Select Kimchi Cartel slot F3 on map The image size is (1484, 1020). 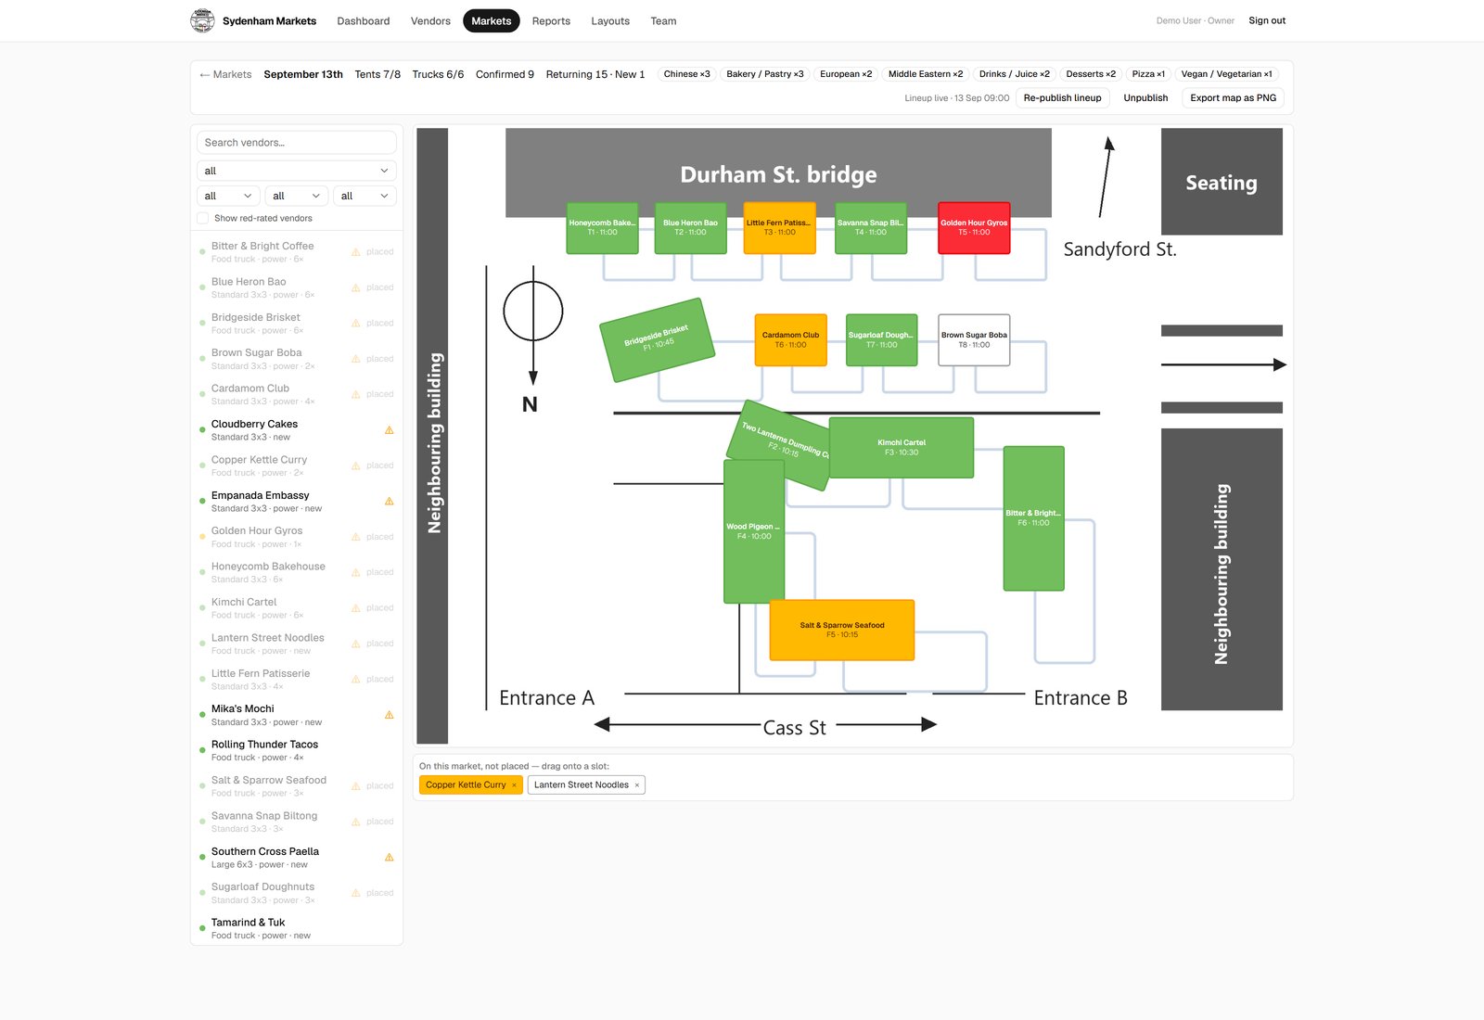[902, 448]
